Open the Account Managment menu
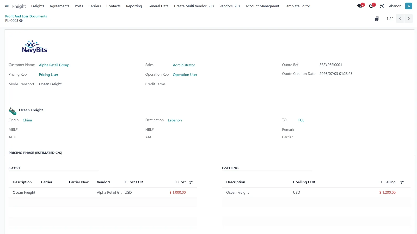This screenshot has height=234, width=417. tap(262, 6)
